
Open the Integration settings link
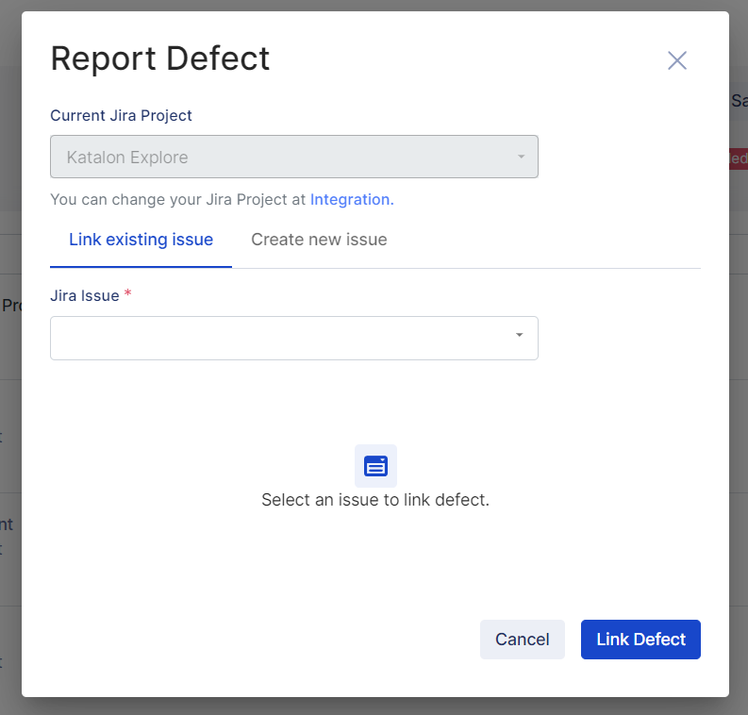[350, 200]
